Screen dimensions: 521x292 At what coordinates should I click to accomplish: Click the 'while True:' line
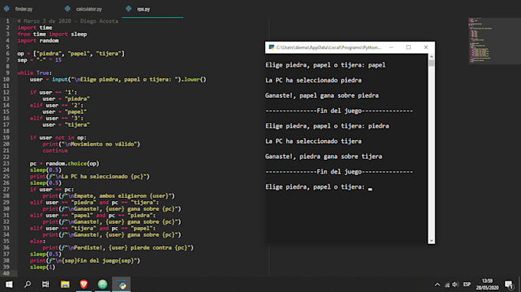click(34, 73)
